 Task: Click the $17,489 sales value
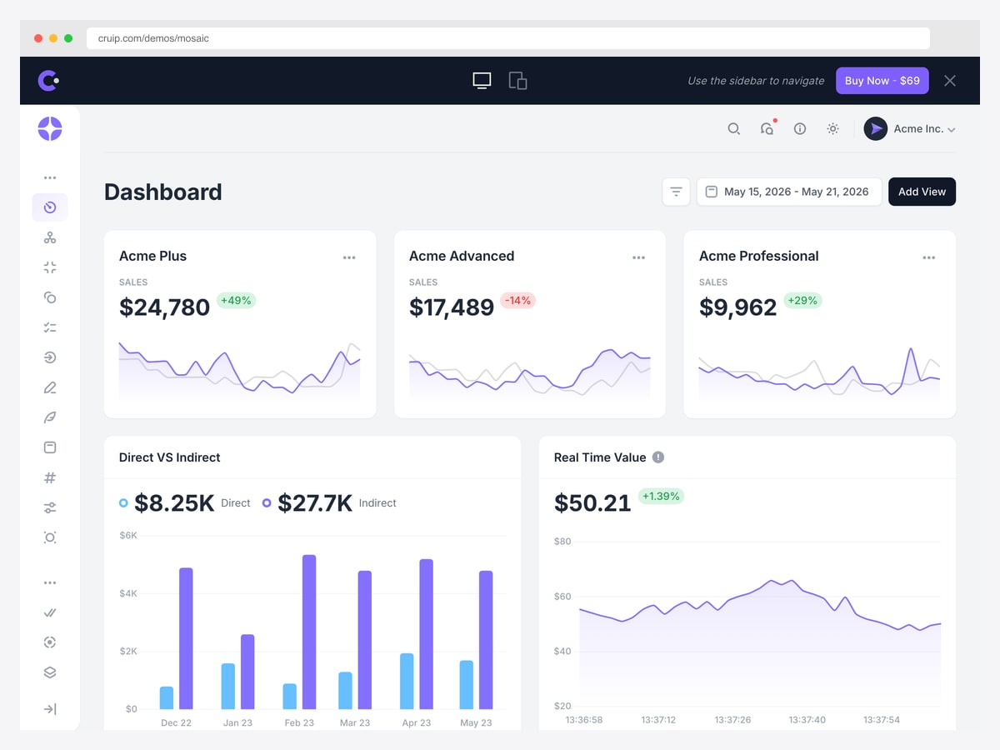[x=452, y=307]
